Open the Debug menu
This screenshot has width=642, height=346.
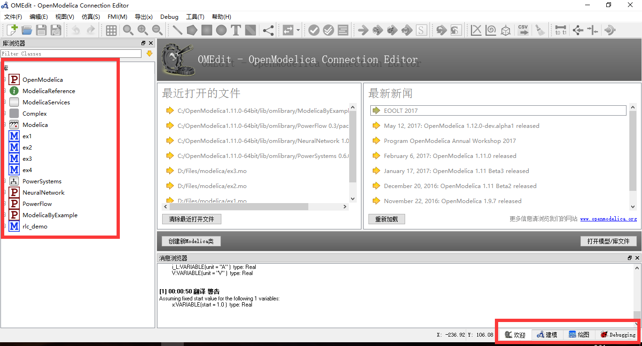coord(169,17)
